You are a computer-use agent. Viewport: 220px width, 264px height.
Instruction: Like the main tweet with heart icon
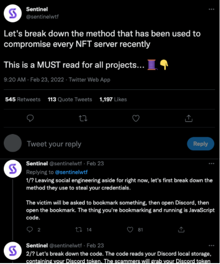136,118
